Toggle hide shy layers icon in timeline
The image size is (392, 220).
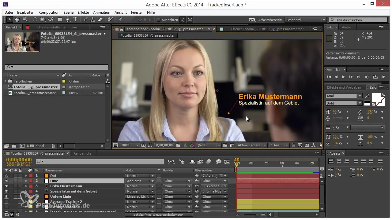coord(193,161)
